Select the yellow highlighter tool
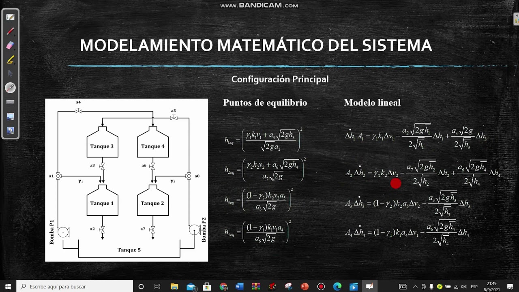Viewport: 519px width, 292px height. tap(10, 60)
